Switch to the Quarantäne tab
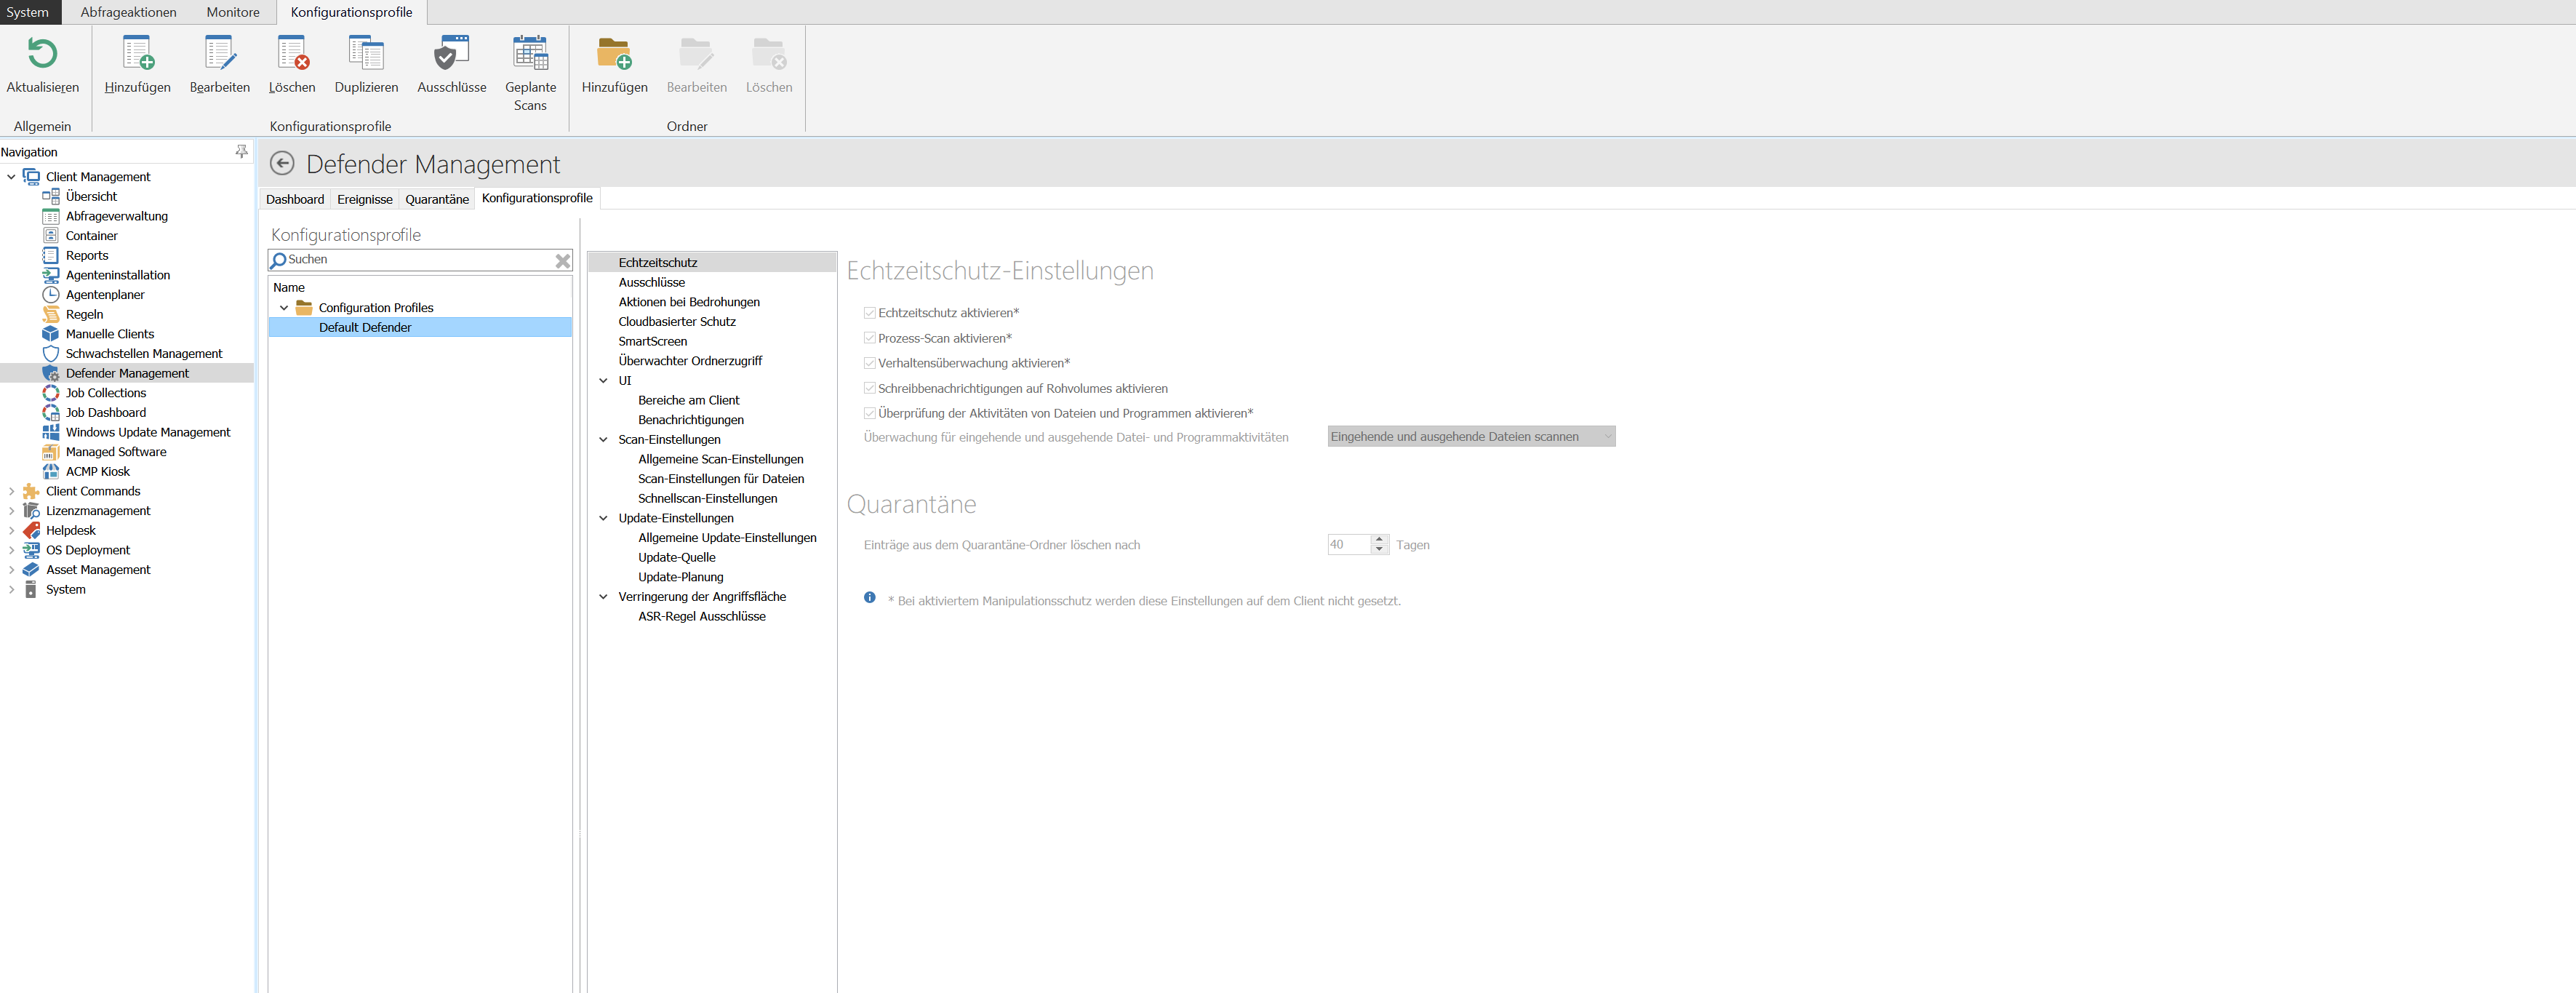The image size is (2576, 993). pos(436,199)
